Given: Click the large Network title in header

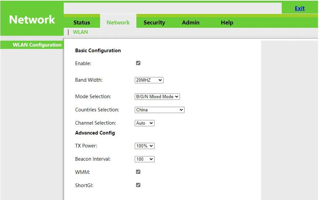Looking at the screenshot, I should 32,20.
